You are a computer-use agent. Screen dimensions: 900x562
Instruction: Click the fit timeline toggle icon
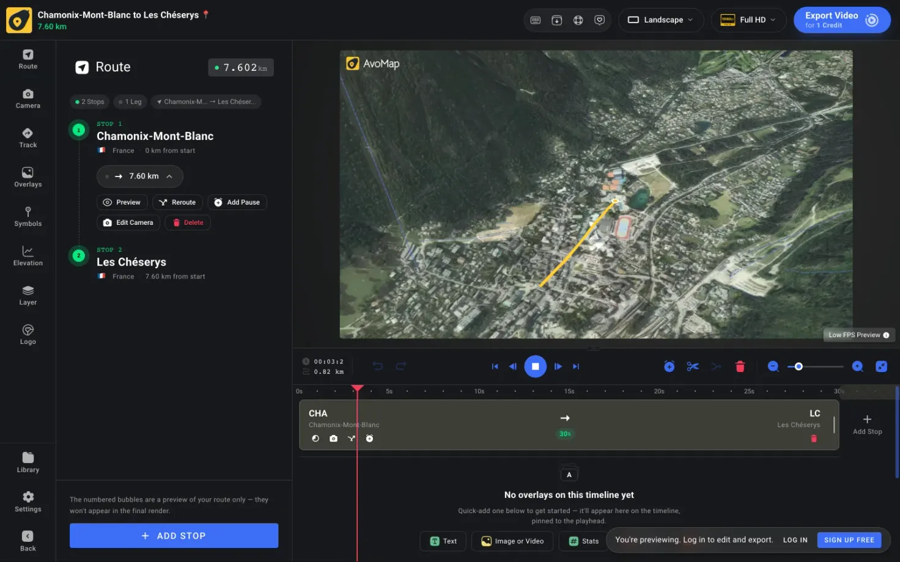(881, 367)
